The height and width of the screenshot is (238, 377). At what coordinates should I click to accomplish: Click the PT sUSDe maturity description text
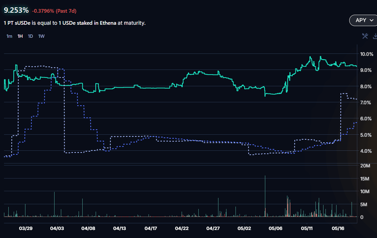pos(75,23)
